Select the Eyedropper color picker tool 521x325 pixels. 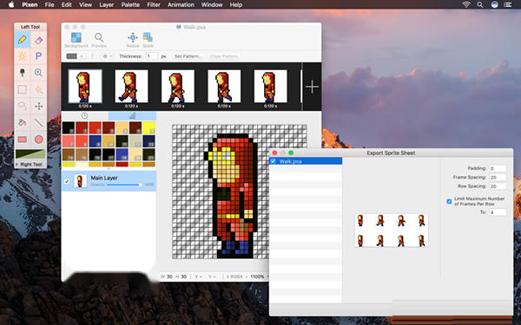coord(23,73)
